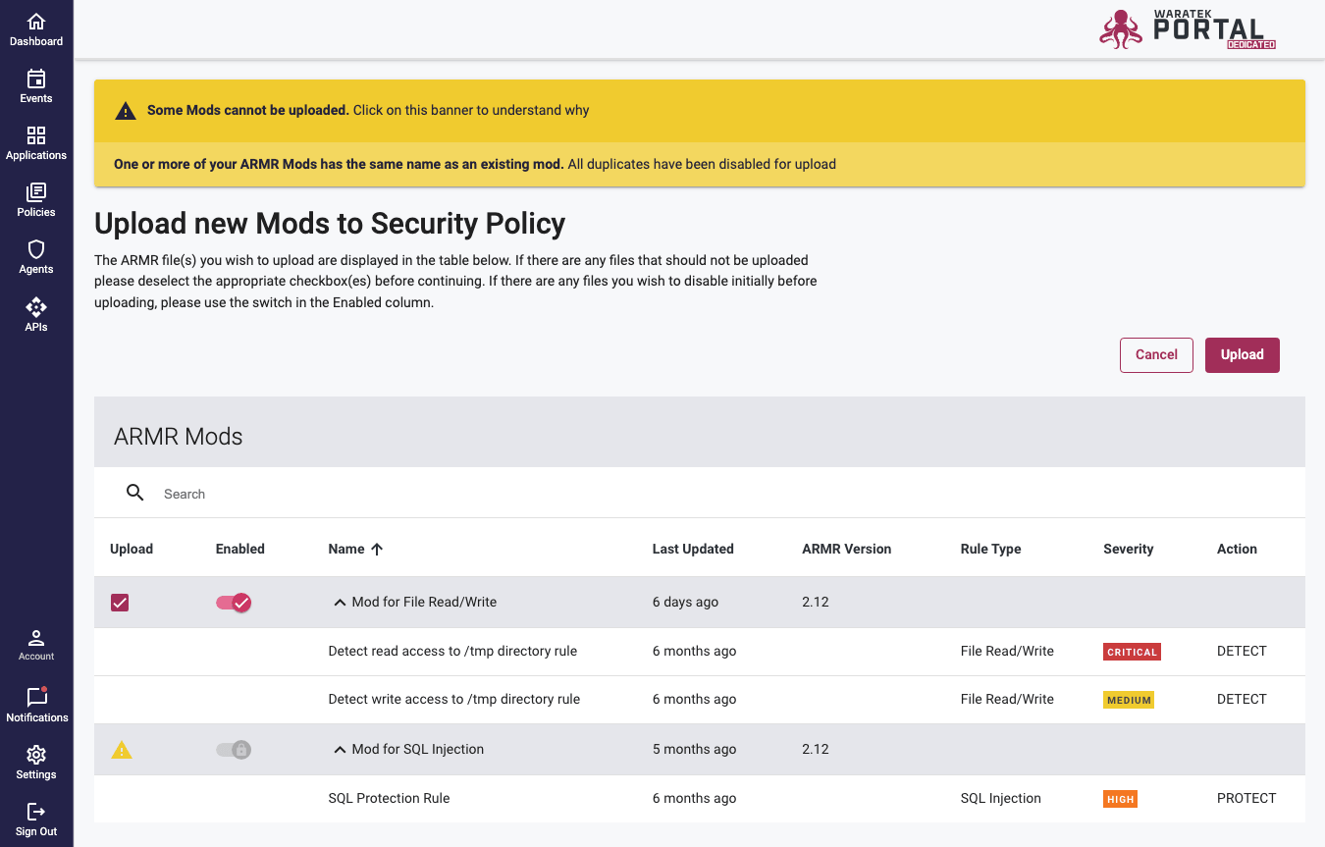Image resolution: width=1325 pixels, height=847 pixels.
Task: Open the Policies library icon
Action: [36, 192]
